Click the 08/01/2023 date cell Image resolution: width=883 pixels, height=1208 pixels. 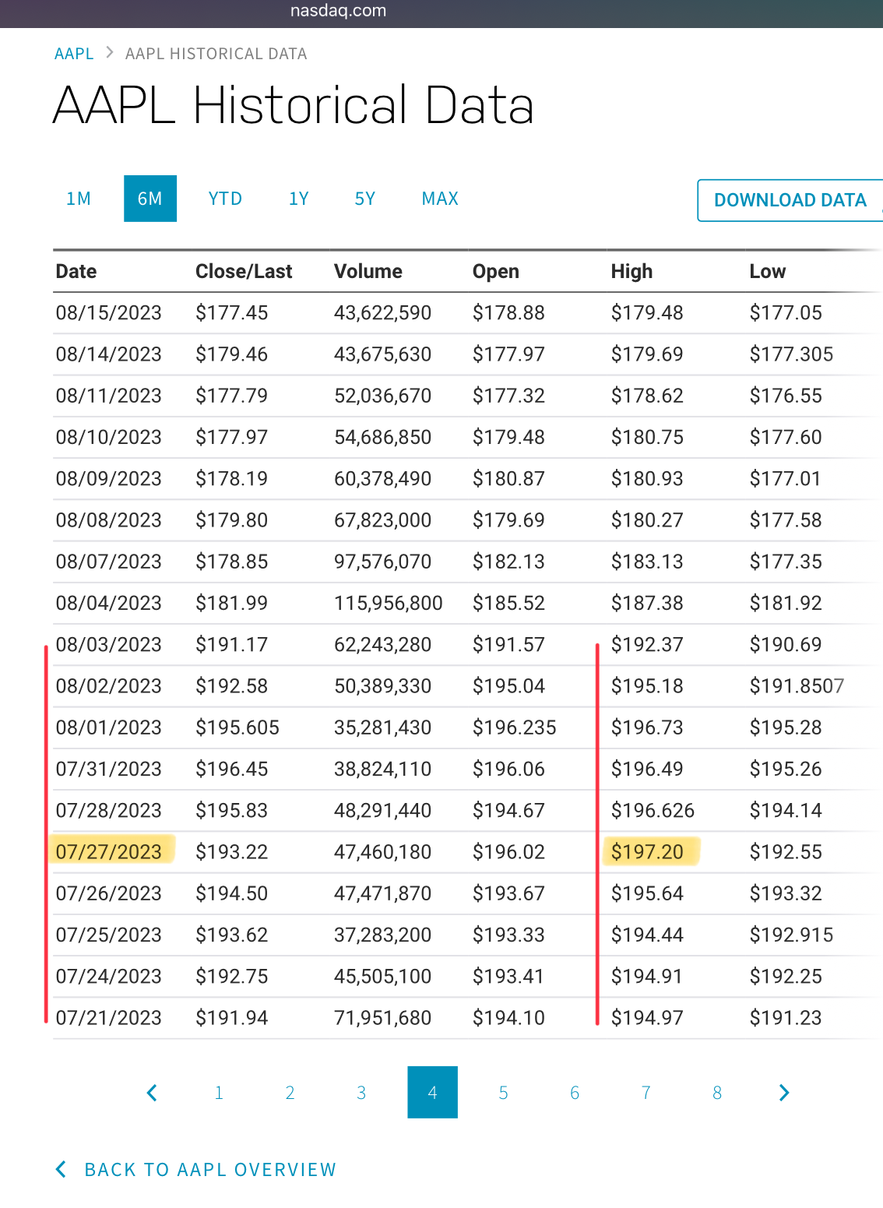(x=109, y=728)
